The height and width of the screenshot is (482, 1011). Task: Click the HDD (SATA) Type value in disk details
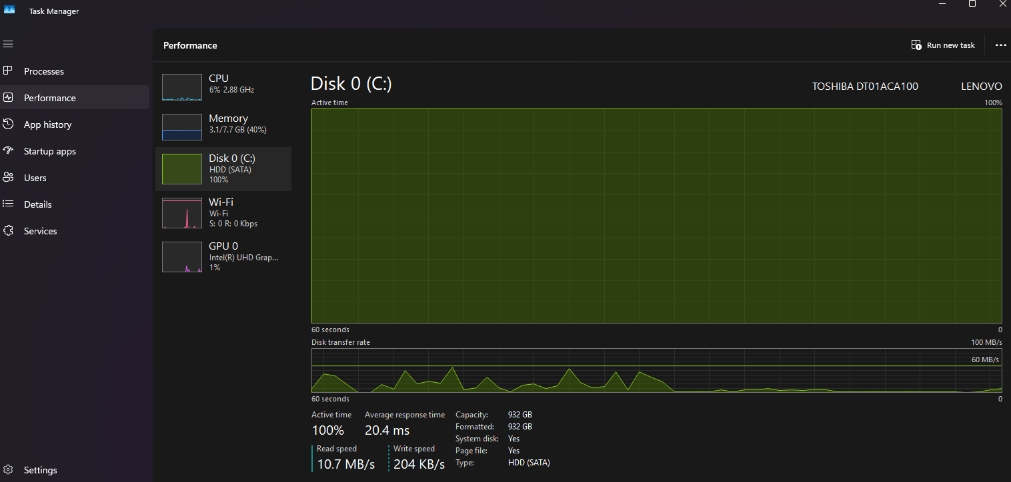(x=529, y=463)
